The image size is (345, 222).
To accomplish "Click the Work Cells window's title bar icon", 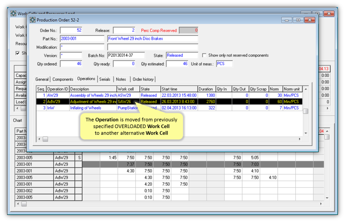I will pos(13,13).
